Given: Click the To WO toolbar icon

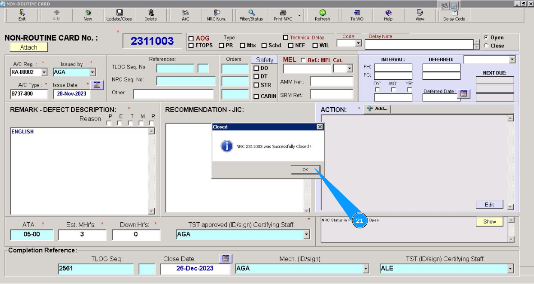Looking at the screenshot, I should [x=357, y=15].
